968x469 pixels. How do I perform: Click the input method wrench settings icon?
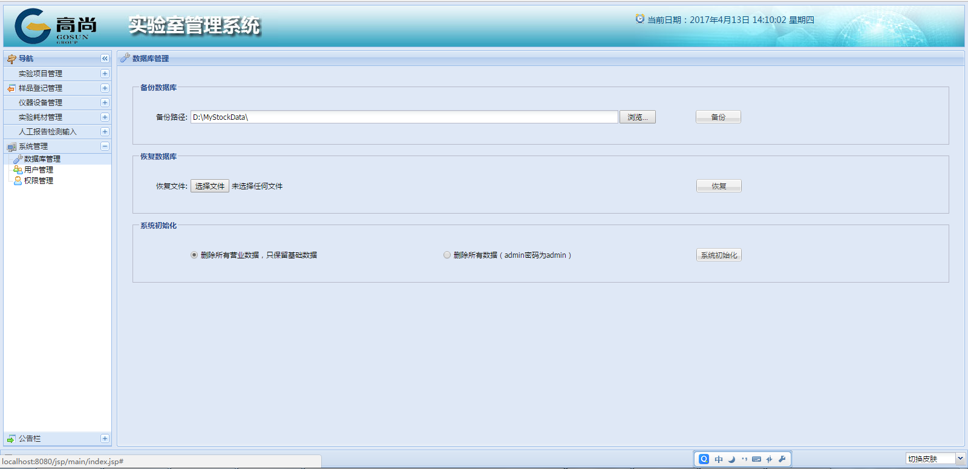pyautogui.click(x=782, y=459)
